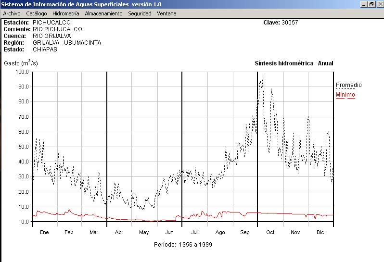Click the Síntesis hidrométrica chart title
Screen dimensions: 384x262
click(x=284, y=63)
